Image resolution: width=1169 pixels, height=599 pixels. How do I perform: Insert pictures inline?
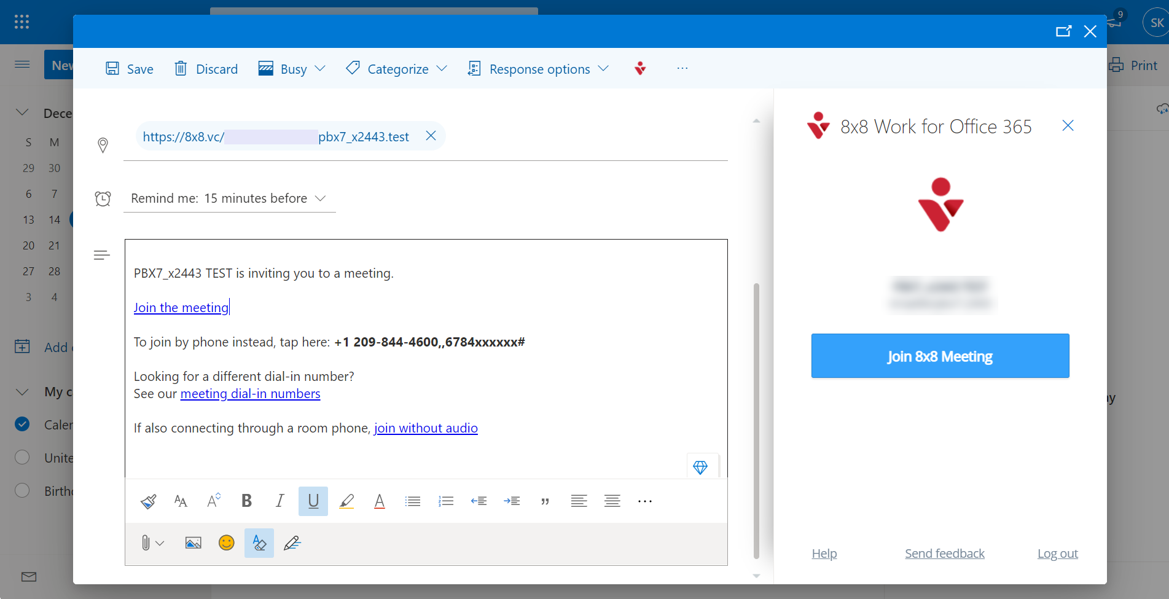pyautogui.click(x=194, y=543)
